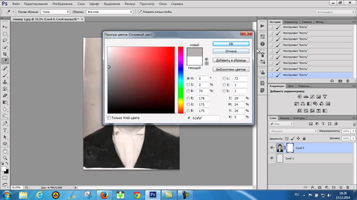This screenshot has height=200, width=357.
Task: Select the Move tool
Action: (5, 27)
